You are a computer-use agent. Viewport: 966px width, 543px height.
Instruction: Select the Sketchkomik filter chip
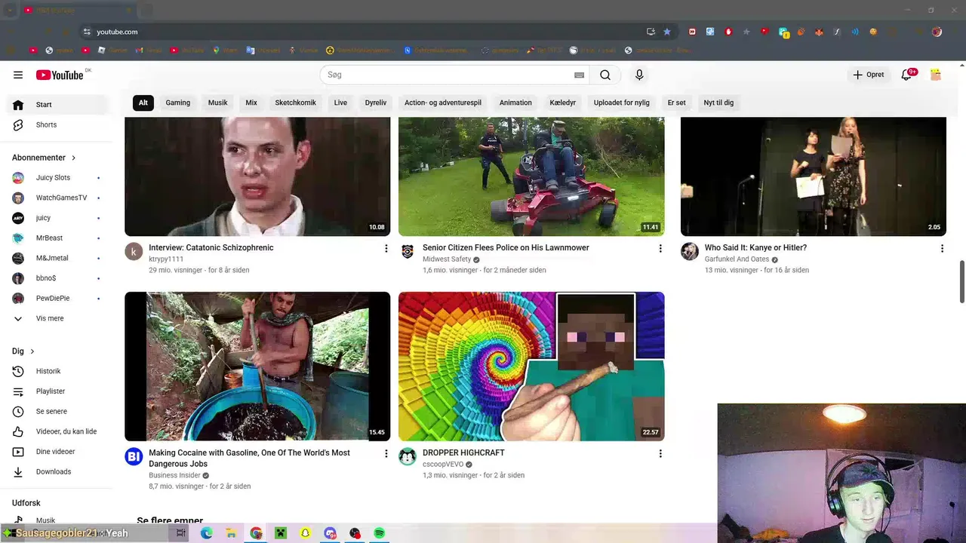[296, 103]
